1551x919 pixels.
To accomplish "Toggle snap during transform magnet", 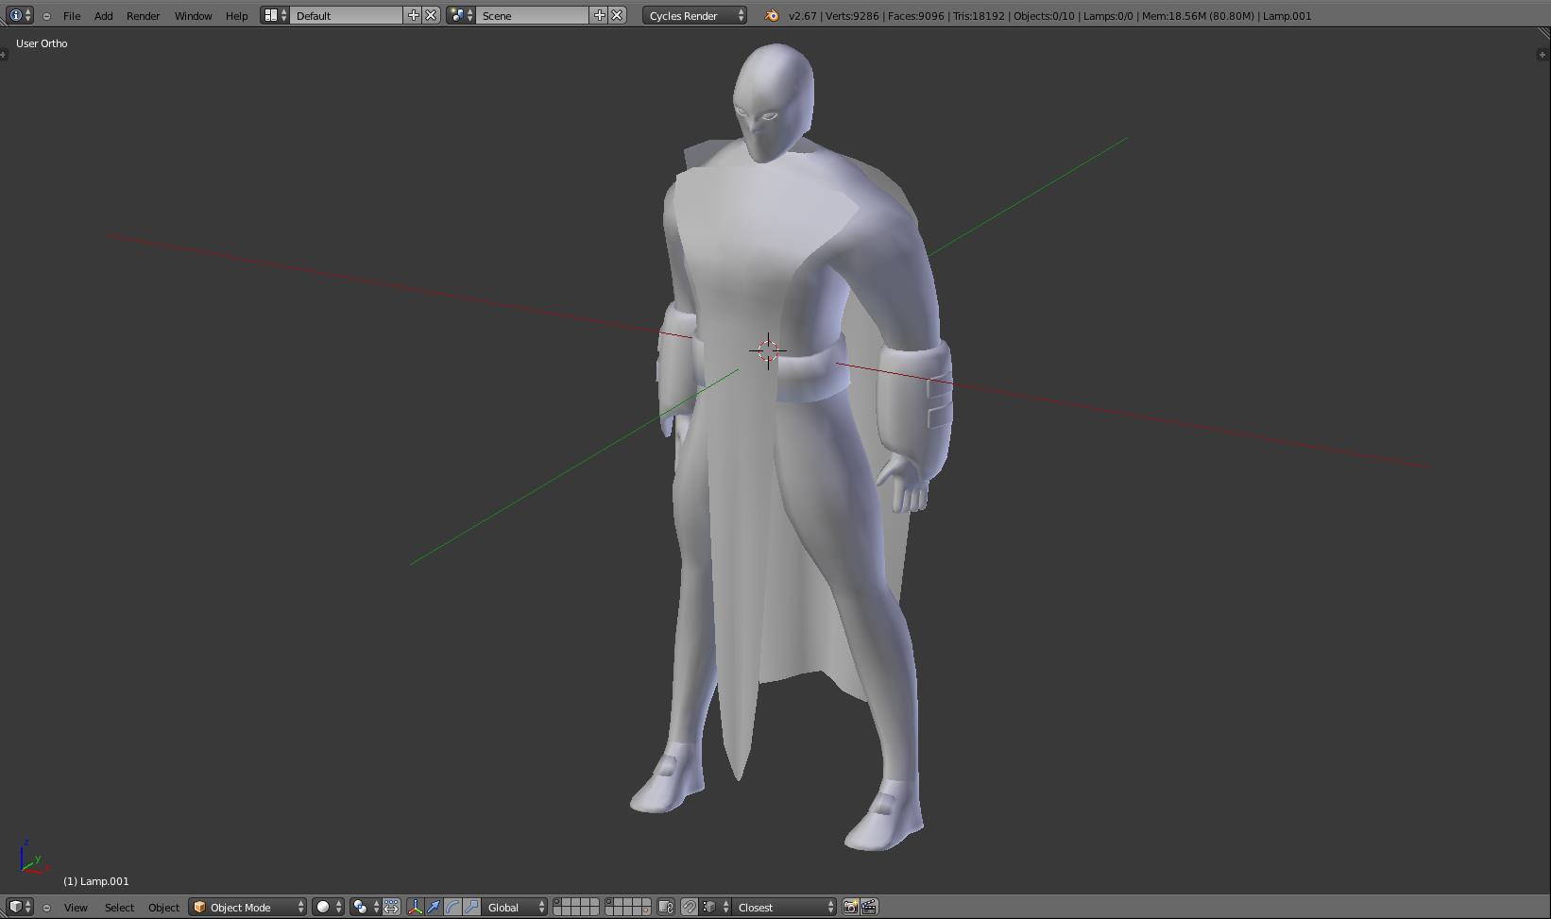I will [x=690, y=907].
